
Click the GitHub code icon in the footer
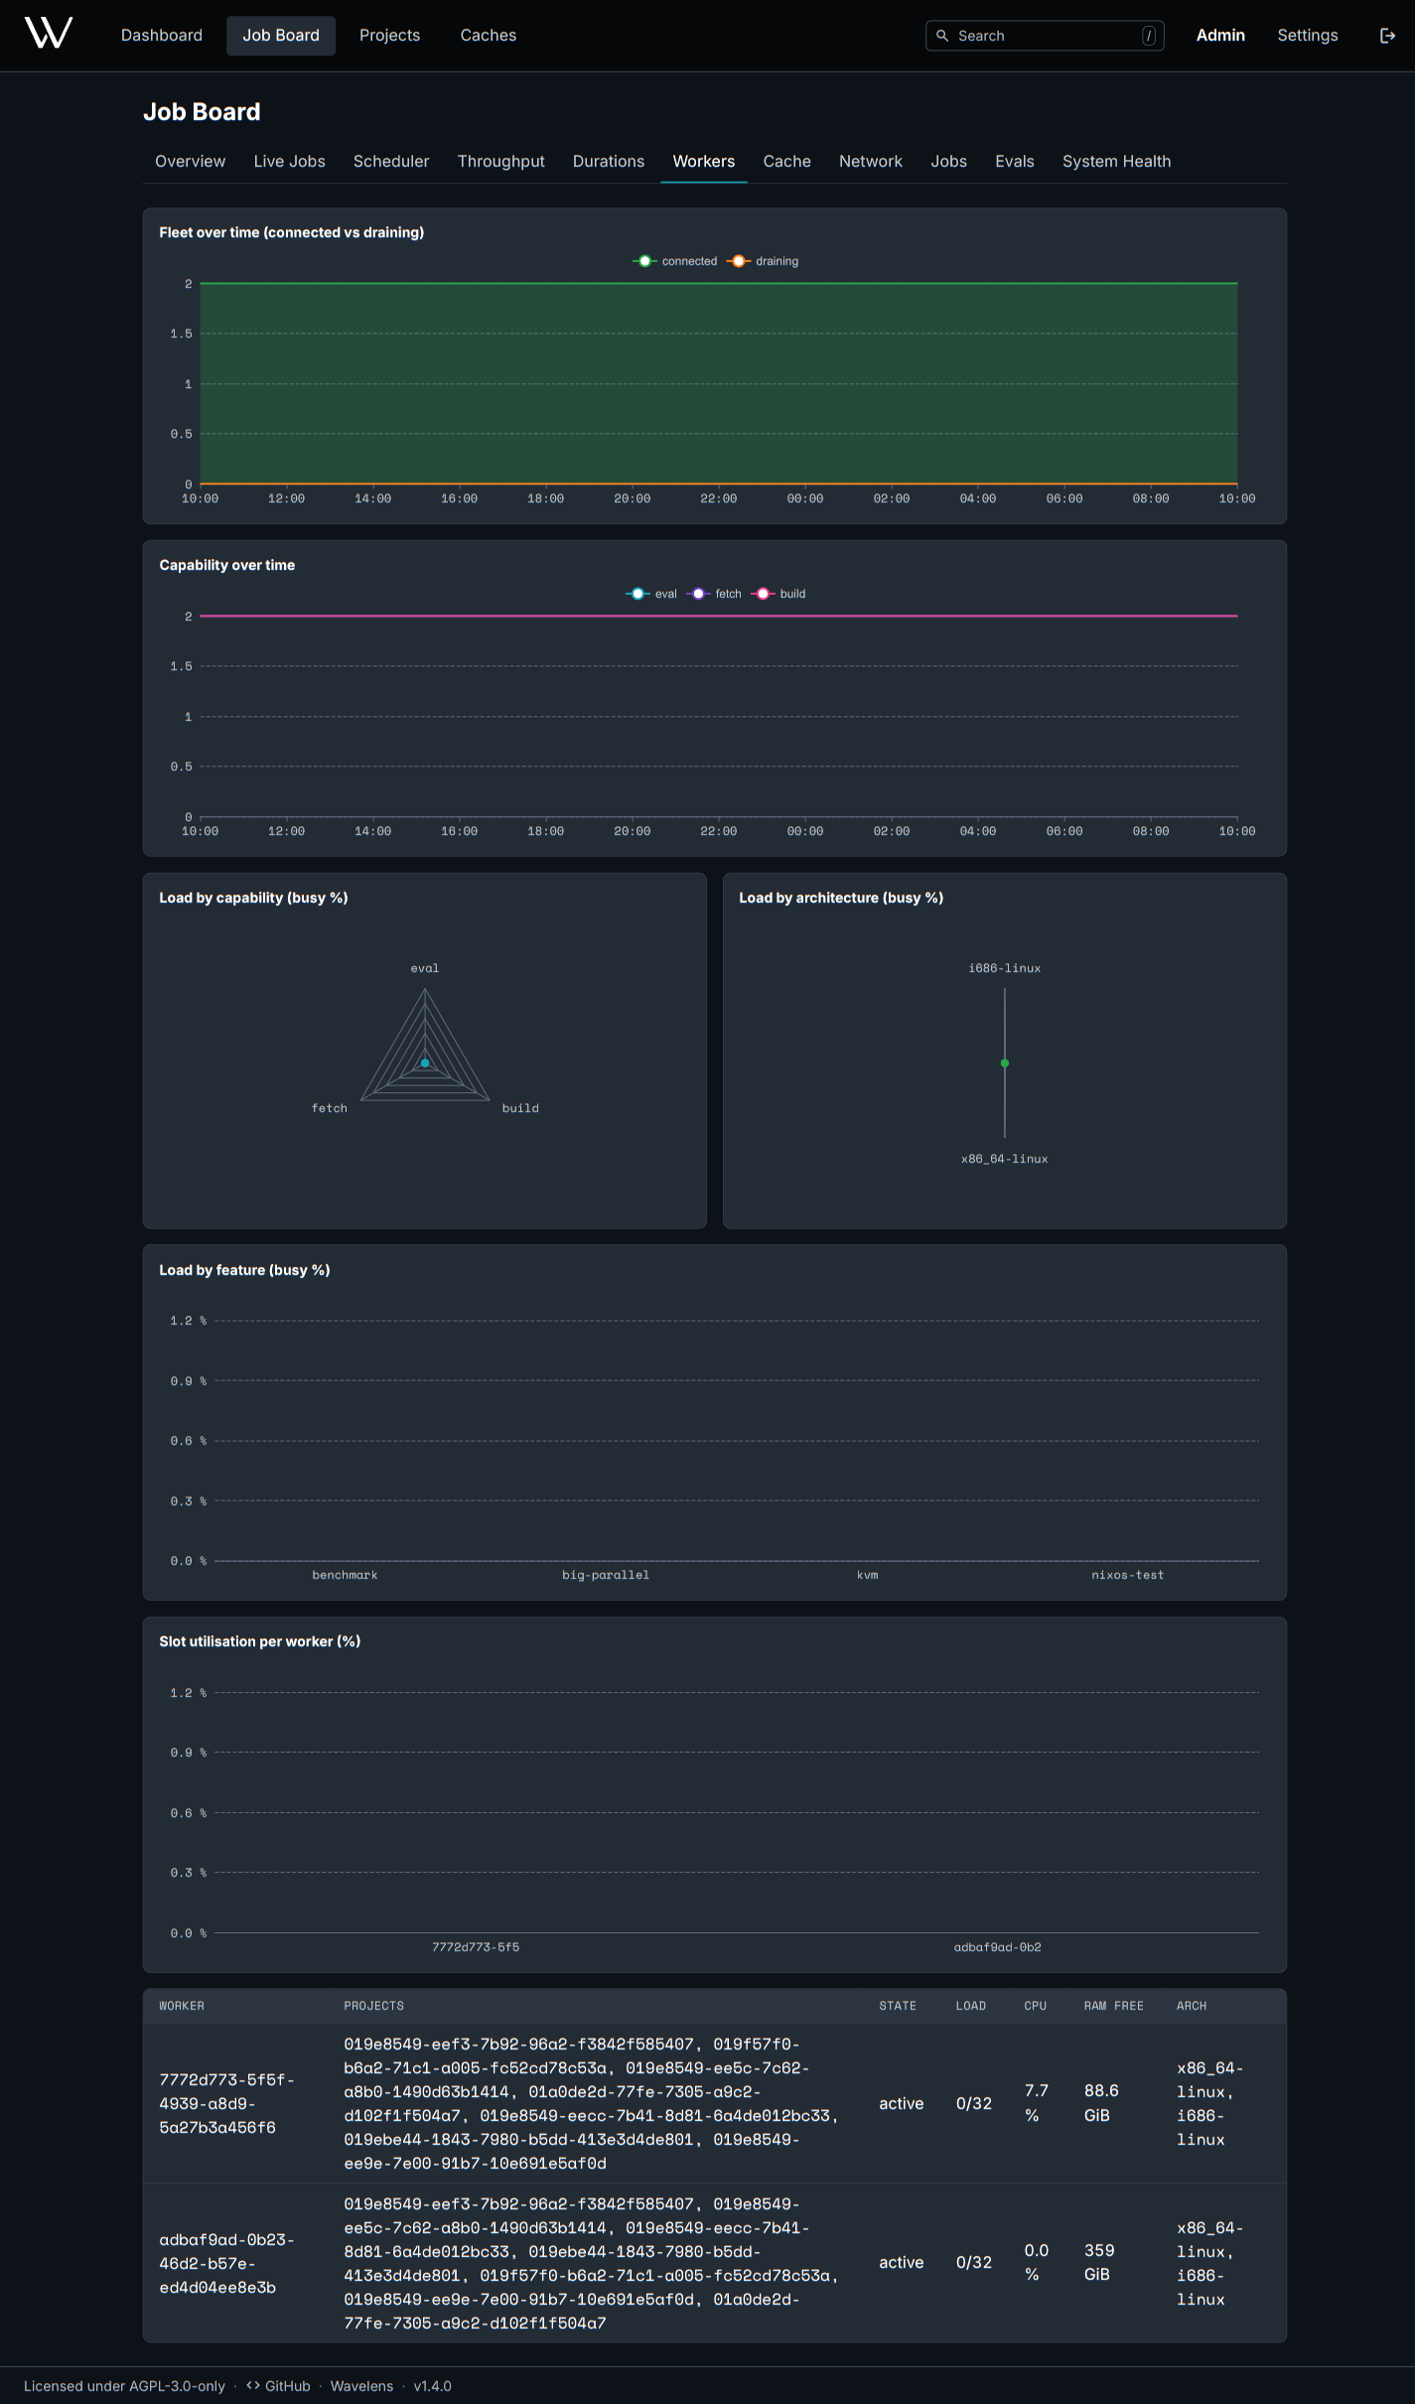coord(253,2386)
